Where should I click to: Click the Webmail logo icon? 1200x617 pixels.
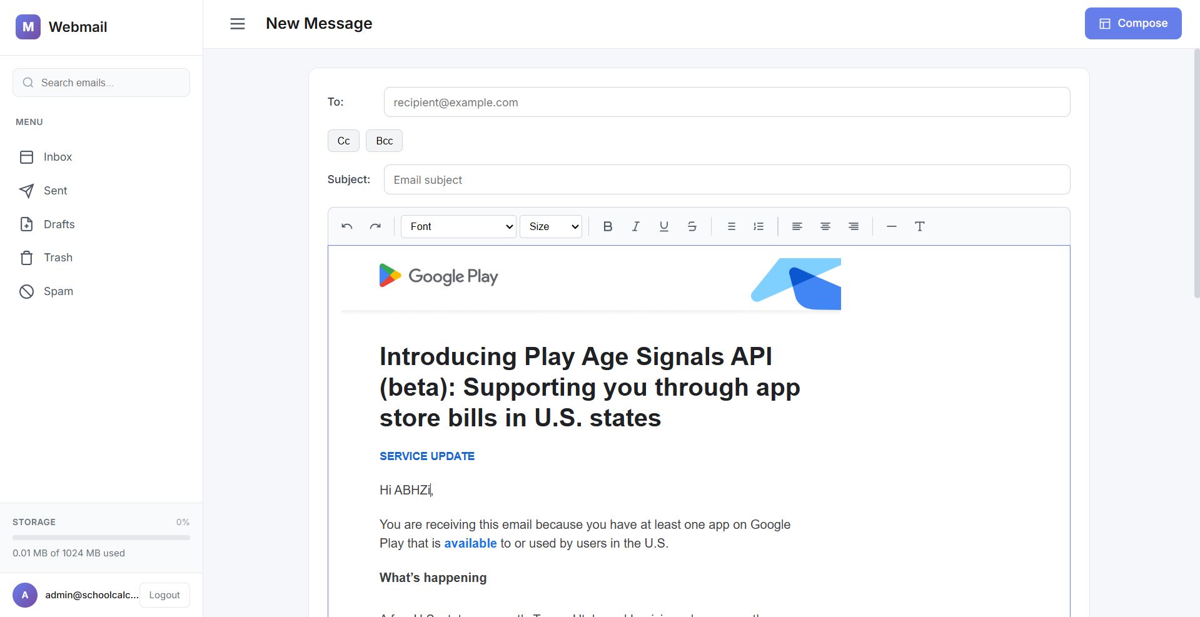pos(28,27)
